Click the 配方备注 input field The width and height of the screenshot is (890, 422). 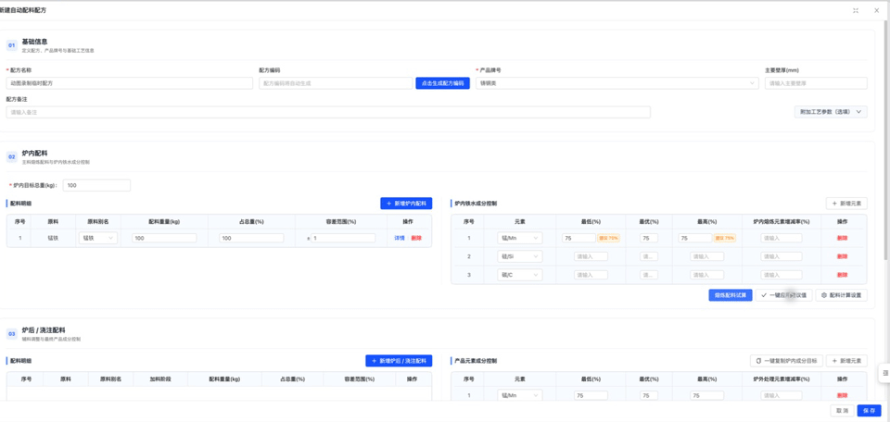click(328, 112)
